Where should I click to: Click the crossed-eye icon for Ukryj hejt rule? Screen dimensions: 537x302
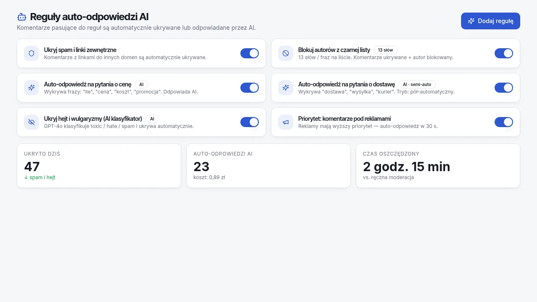31,122
